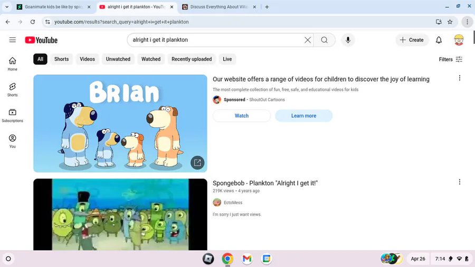Open the Home sidebar item
475x267 pixels.
[13, 64]
